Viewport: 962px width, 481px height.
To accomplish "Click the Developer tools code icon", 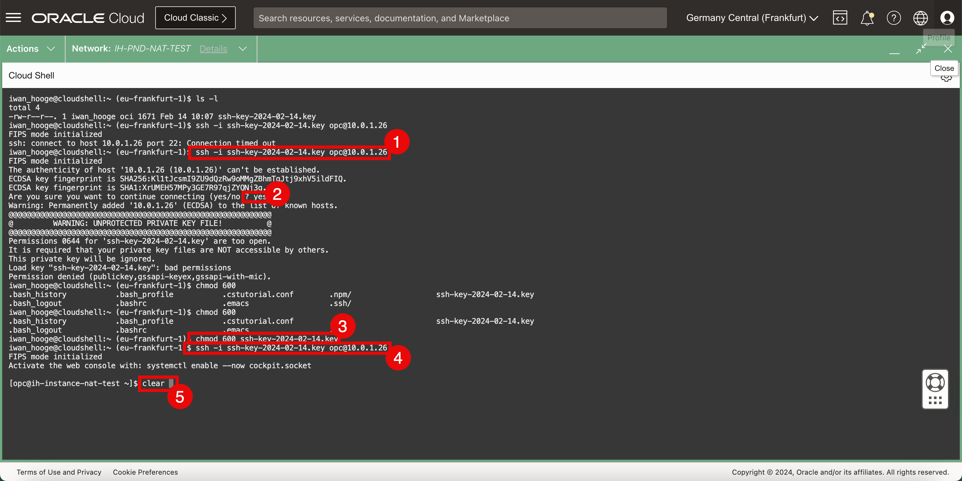I will (x=840, y=18).
